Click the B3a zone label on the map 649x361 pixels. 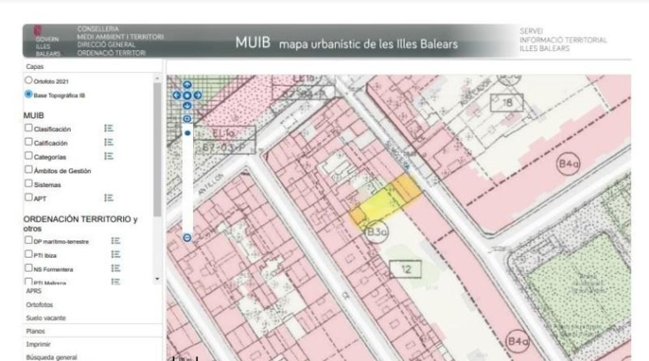pyautogui.click(x=376, y=232)
